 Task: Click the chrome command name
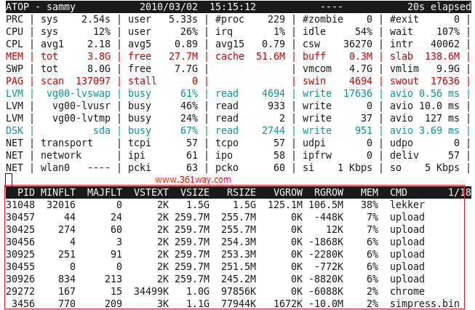point(407,291)
